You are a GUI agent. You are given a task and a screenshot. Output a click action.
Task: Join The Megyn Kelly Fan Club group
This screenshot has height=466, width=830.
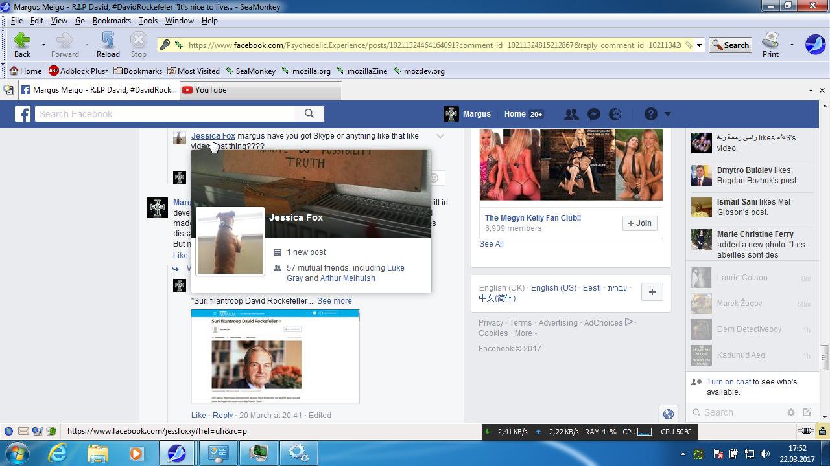coord(639,223)
